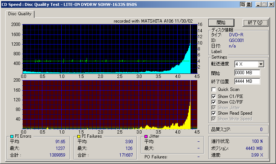Toggle the greyed Show Jitter checkbox
Screen dimensions: 276x164
(214, 108)
